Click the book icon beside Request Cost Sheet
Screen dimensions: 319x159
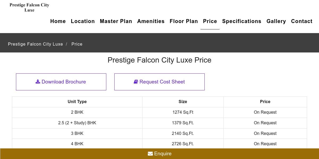[136, 82]
